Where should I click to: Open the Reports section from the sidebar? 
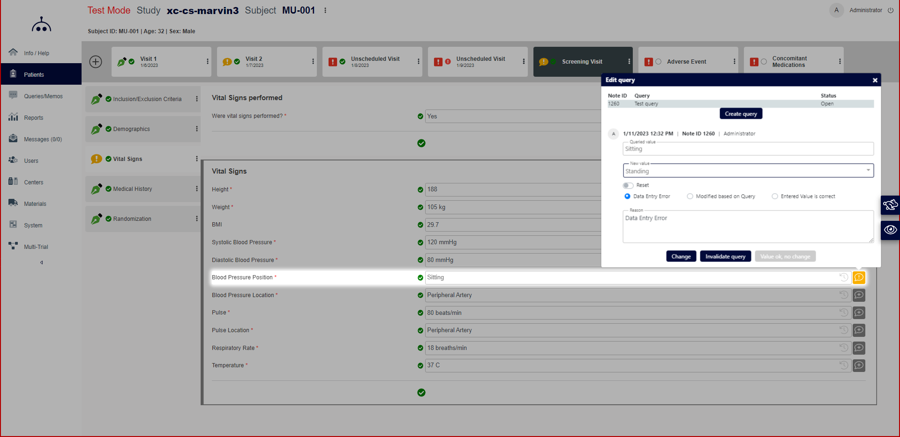pyautogui.click(x=13, y=117)
